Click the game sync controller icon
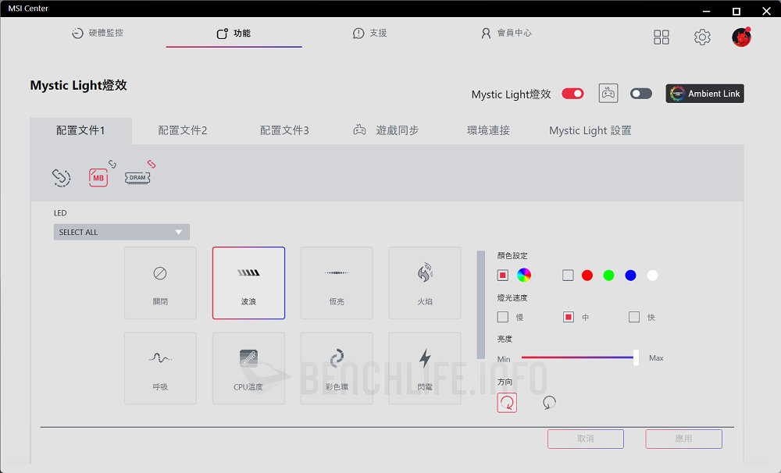This screenshot has height=473, width=781. (608, 93)
